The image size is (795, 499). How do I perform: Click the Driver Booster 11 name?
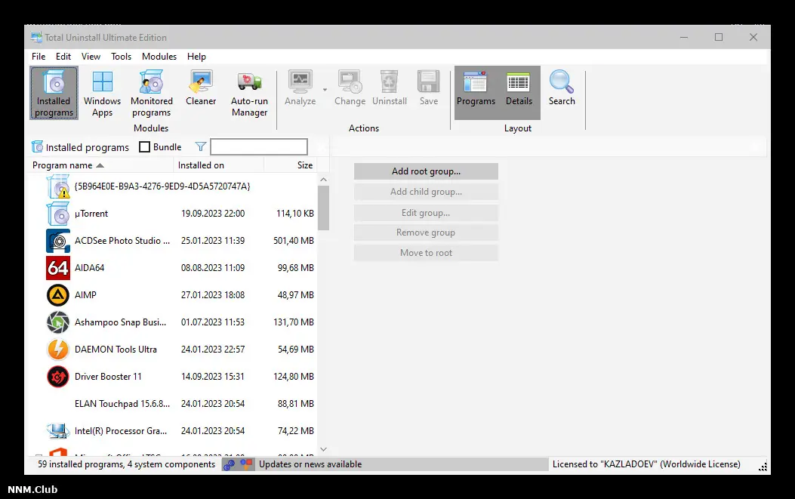coord(108,377)
